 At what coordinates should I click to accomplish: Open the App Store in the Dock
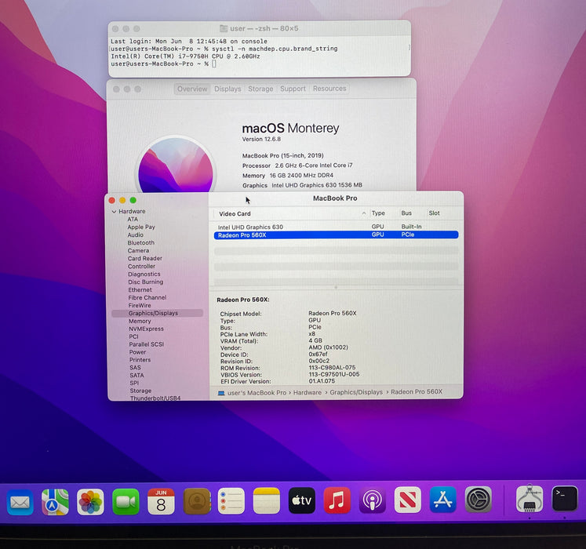click(x=443, y=500)
